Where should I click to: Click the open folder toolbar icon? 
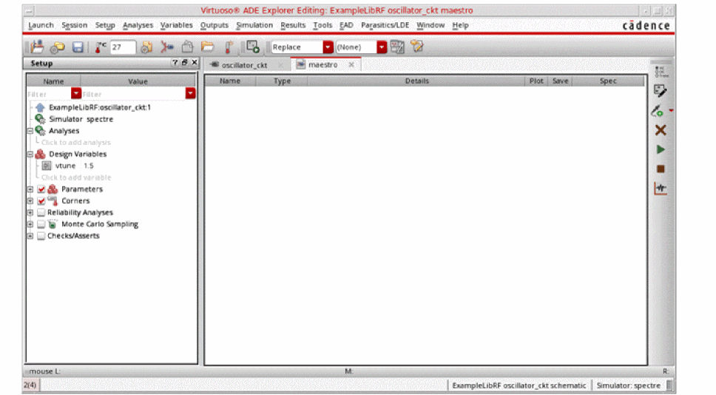[207, 47]
